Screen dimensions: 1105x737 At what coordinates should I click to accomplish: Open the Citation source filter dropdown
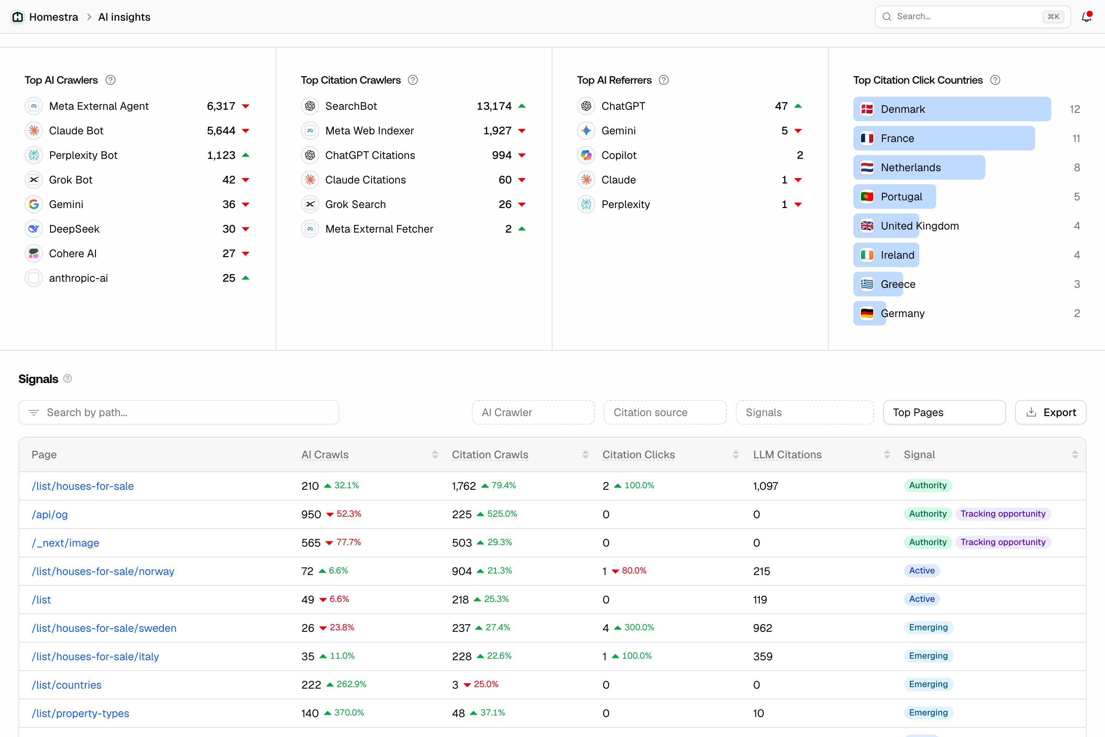665,412
